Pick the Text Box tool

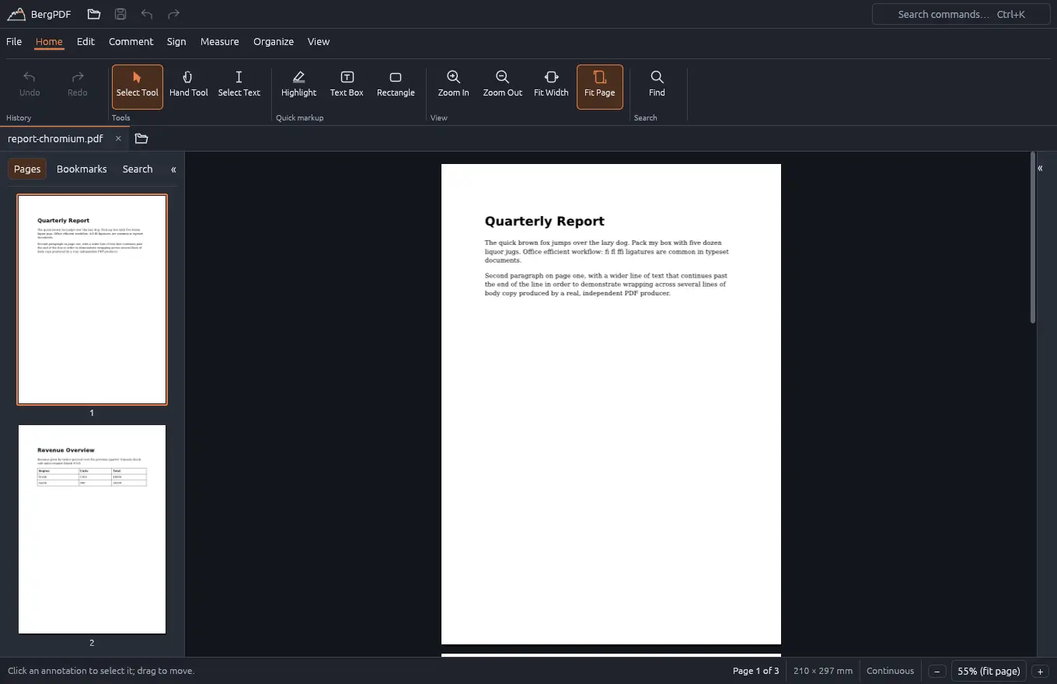coord(347,86)
